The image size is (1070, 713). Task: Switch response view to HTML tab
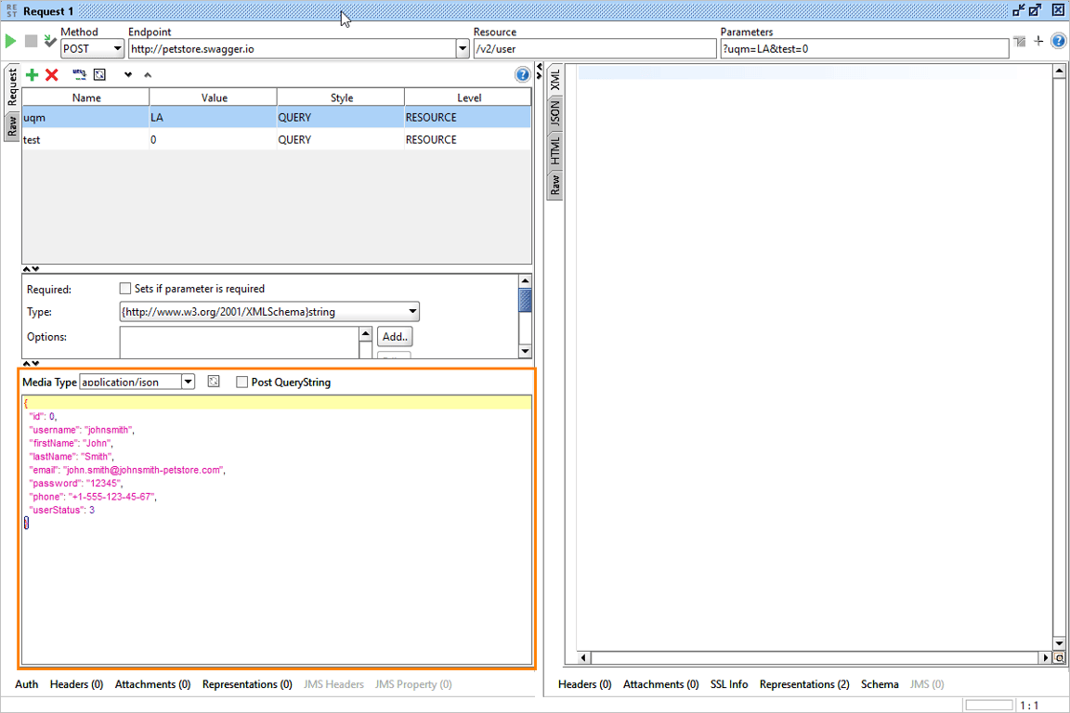coord(555,150)
